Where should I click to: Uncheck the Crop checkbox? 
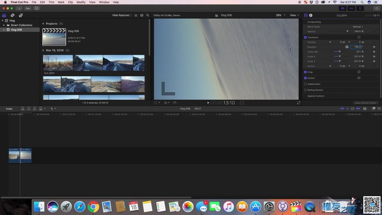click(305, 72)
